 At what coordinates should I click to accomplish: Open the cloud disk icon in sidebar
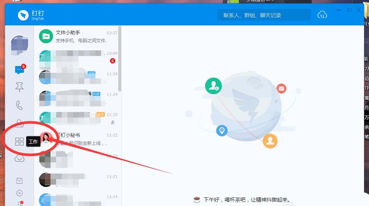click(x=19, y=159)
